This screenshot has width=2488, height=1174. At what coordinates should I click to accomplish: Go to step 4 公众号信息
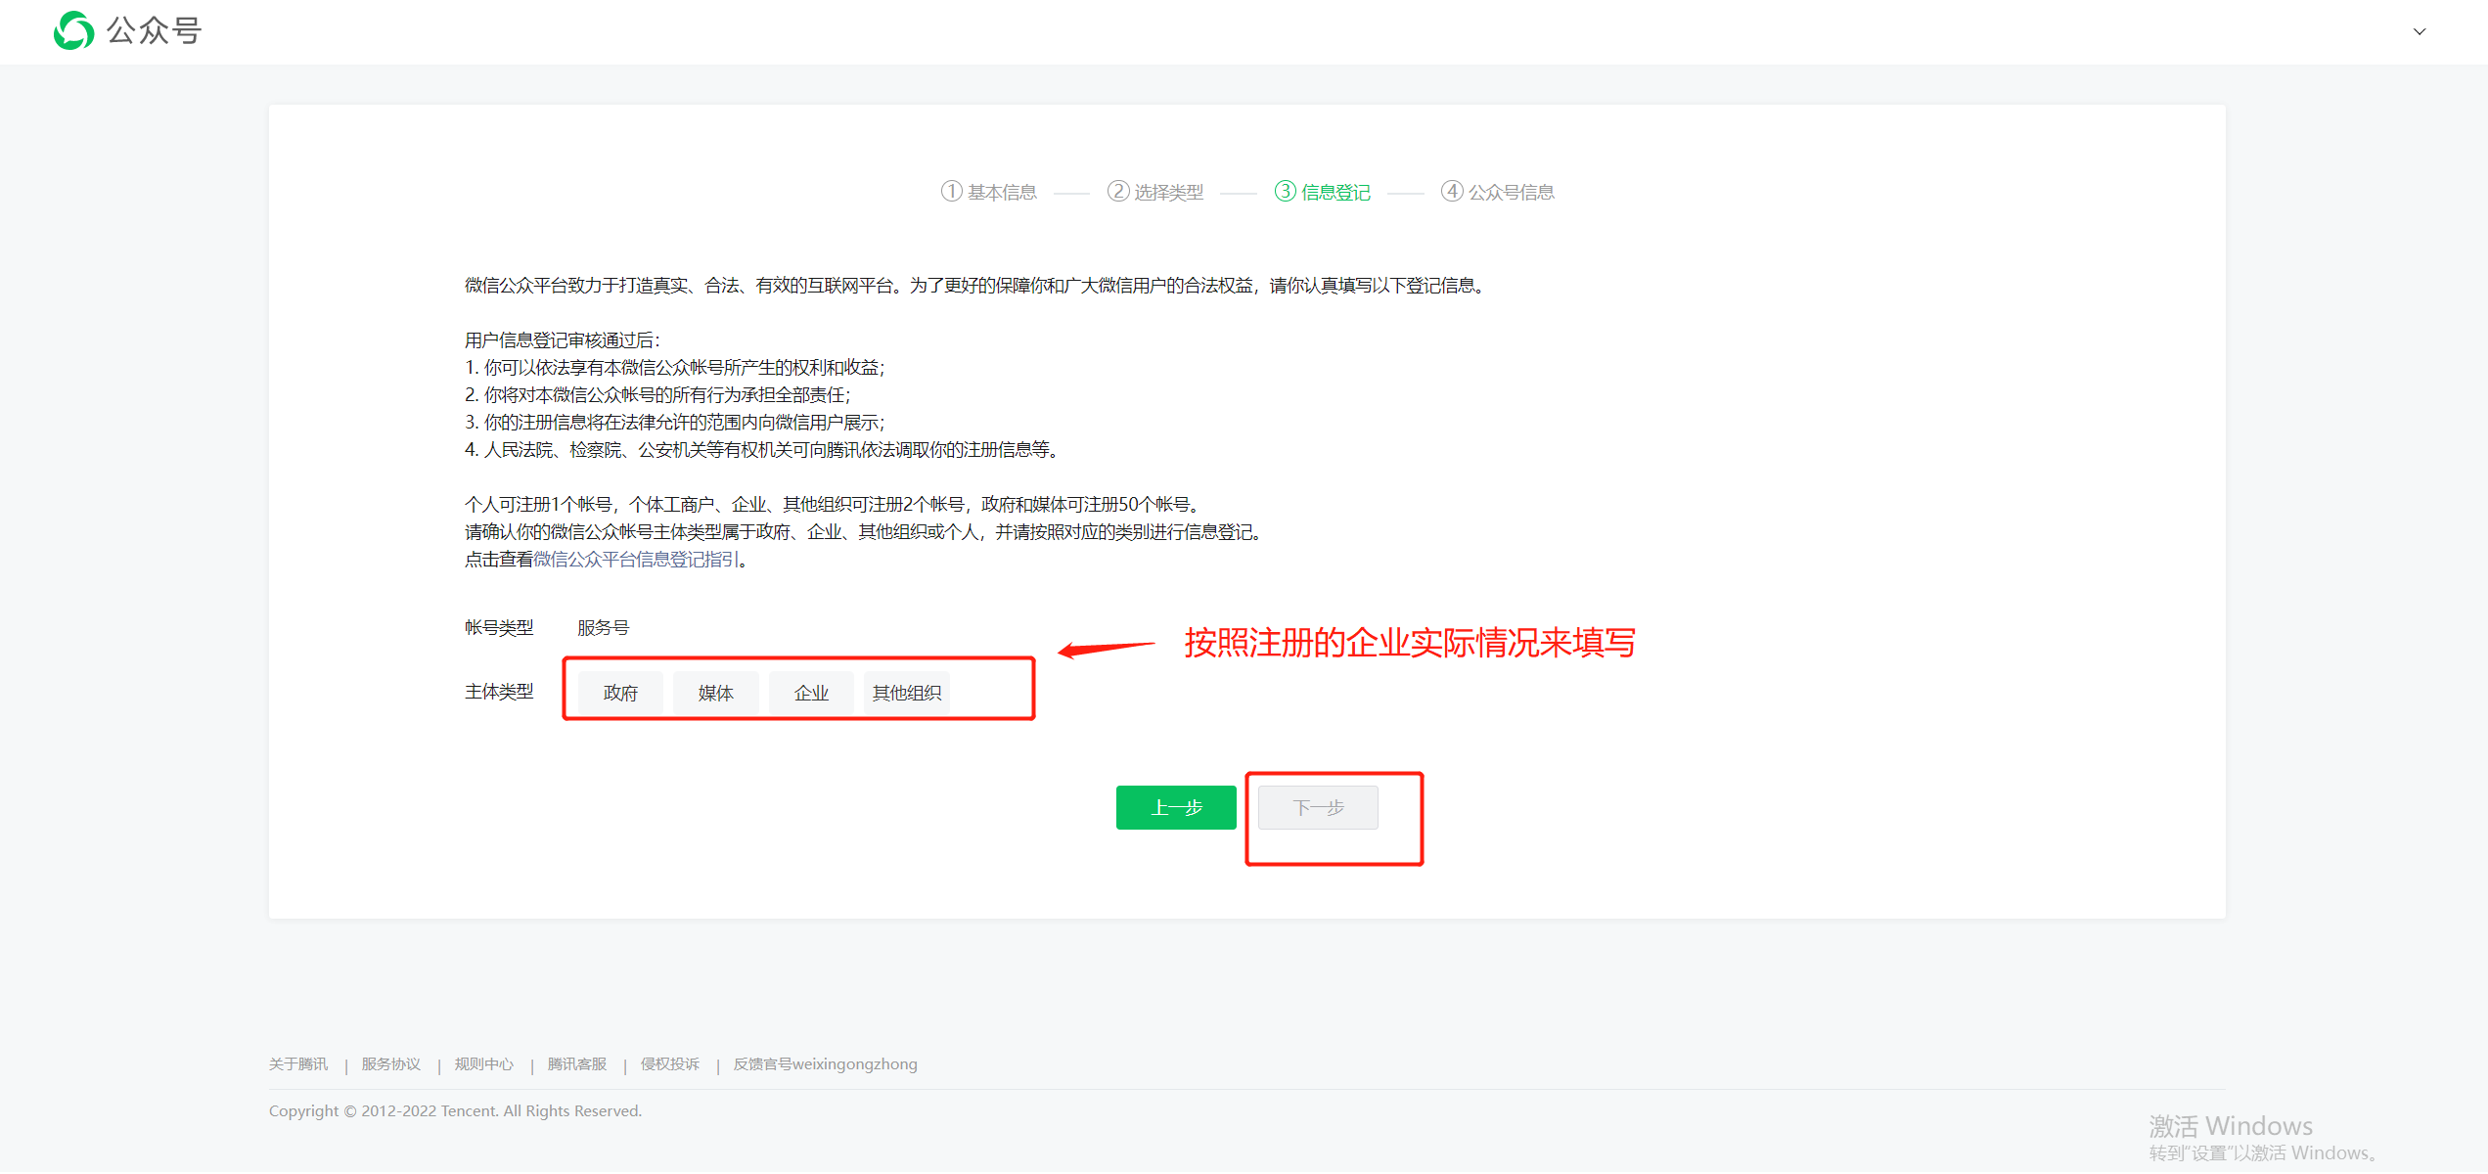[1497, 192]
